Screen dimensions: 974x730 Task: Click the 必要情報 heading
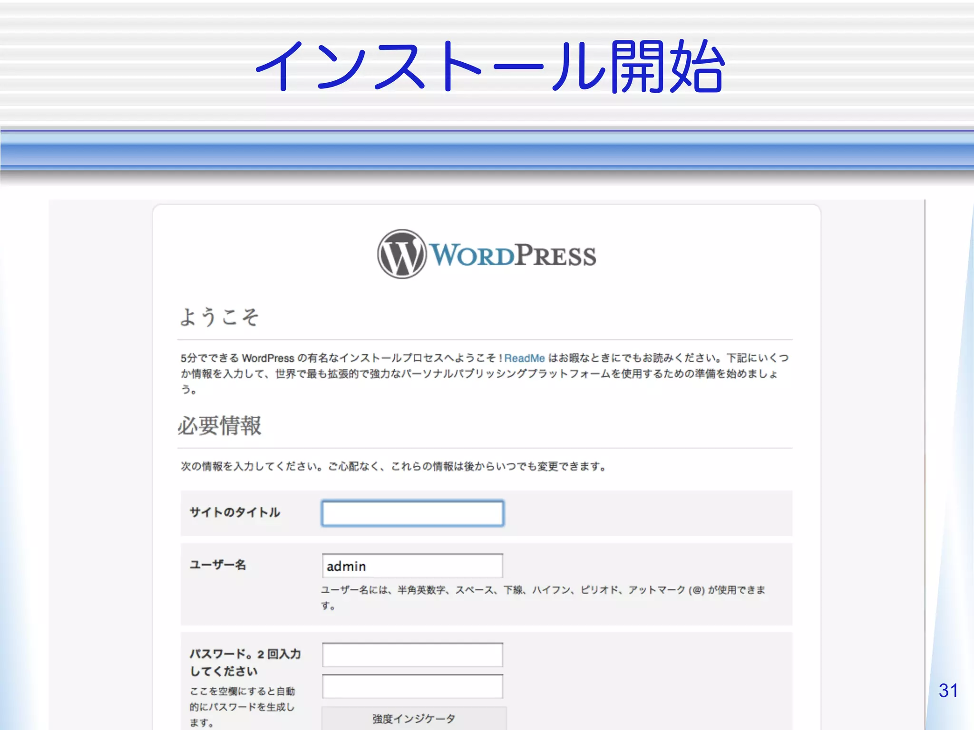click(x=219, y=425)
